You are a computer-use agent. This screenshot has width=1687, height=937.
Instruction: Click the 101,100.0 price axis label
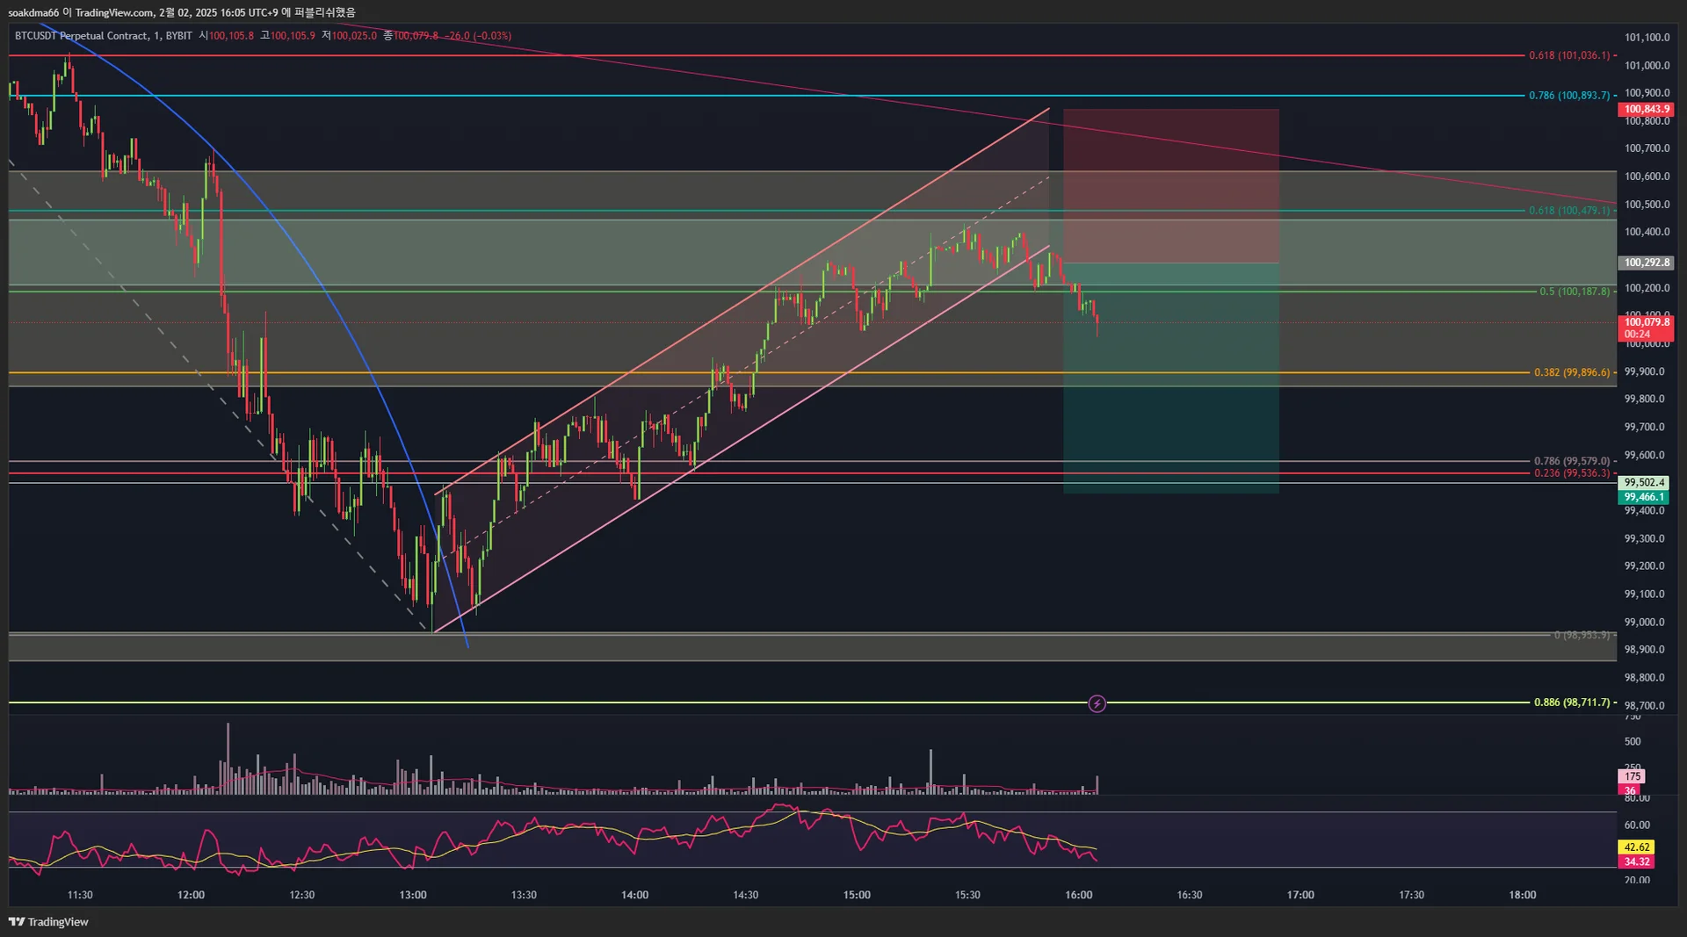pos(1647,38)
